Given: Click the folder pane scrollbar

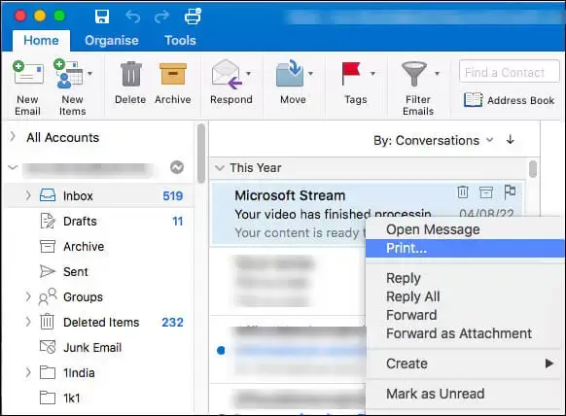Looking at the screenshot, I should coord(201,153).
